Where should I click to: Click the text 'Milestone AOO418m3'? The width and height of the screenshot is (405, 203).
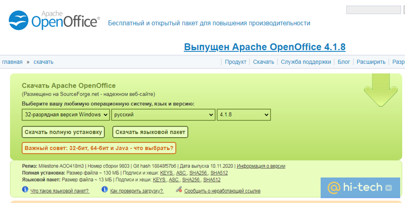62,166
